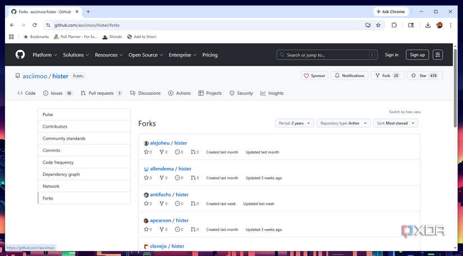
Task: Open Pricing page
Action: click(210, 55)
